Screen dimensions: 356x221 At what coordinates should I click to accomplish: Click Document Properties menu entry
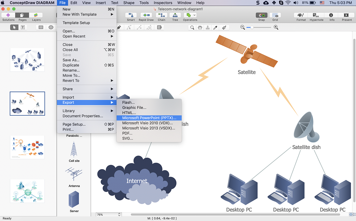(x=83, y=116)
